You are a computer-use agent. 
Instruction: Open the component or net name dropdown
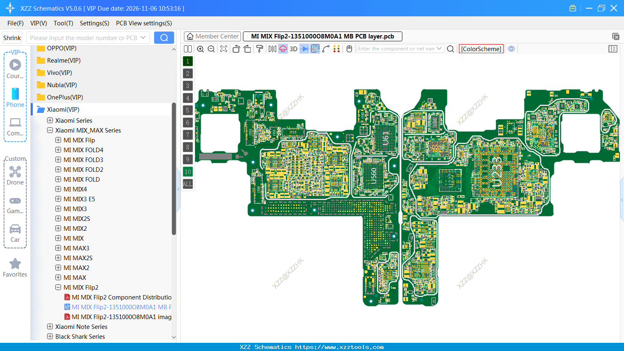click(x=439, y=49)
